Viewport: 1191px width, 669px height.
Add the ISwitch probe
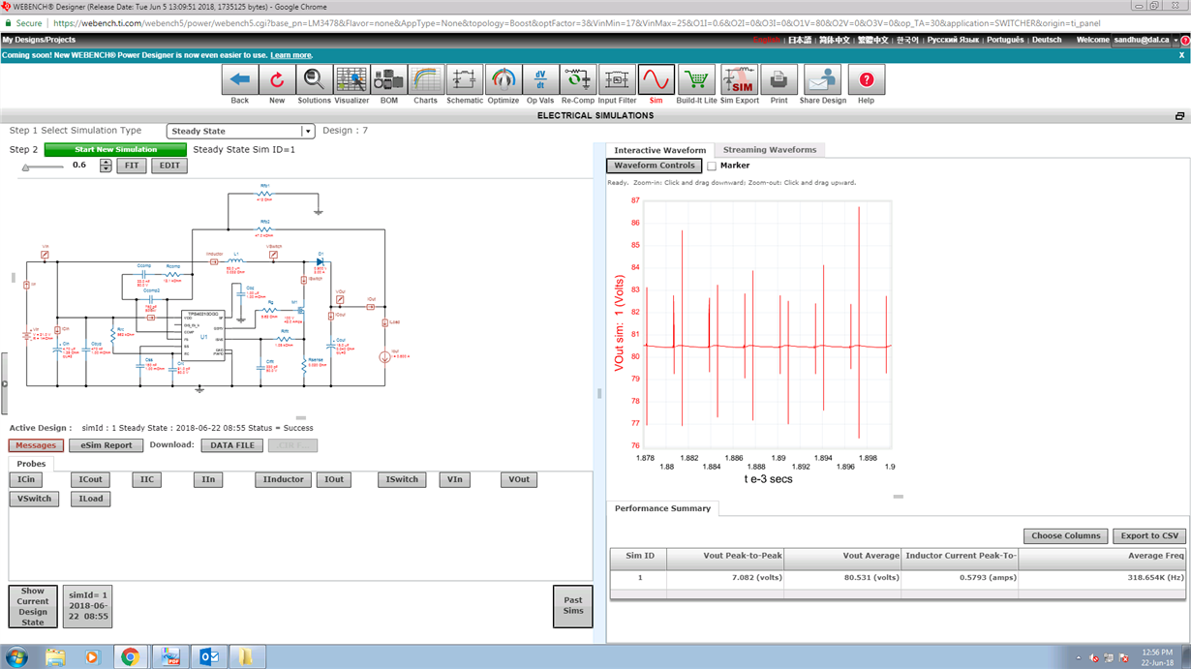click(x=403, y=479)
